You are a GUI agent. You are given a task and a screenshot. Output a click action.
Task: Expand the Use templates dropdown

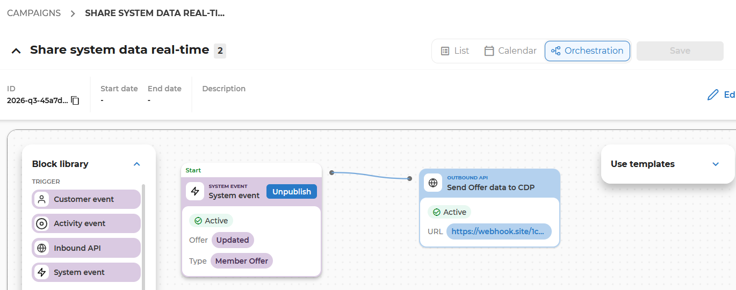716,164
